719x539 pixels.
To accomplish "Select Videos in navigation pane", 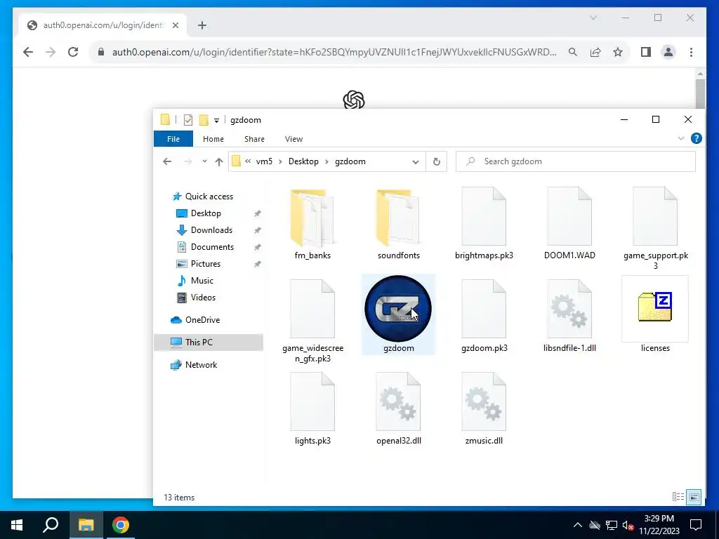I will [x=203, y=298].
